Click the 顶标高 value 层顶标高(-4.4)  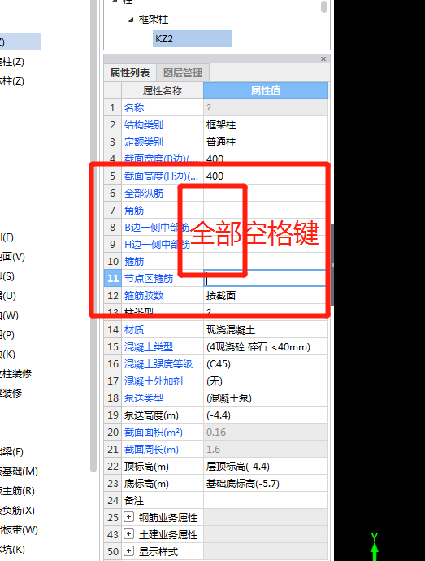click(x=266, y=467)
